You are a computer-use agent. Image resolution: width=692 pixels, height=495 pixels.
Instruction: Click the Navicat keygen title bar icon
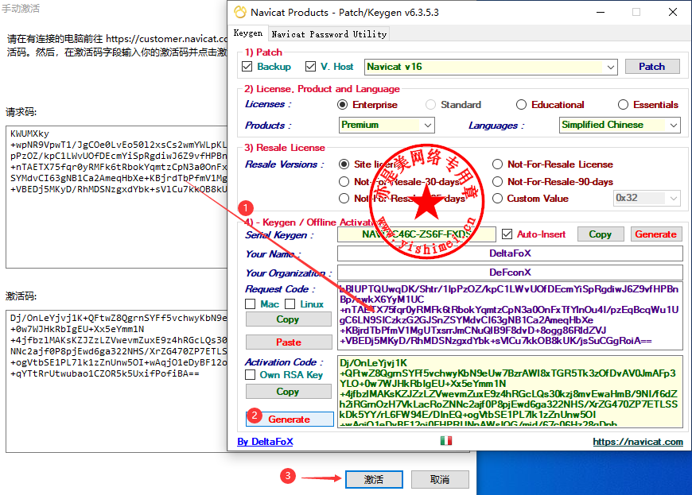coord(240,13)
